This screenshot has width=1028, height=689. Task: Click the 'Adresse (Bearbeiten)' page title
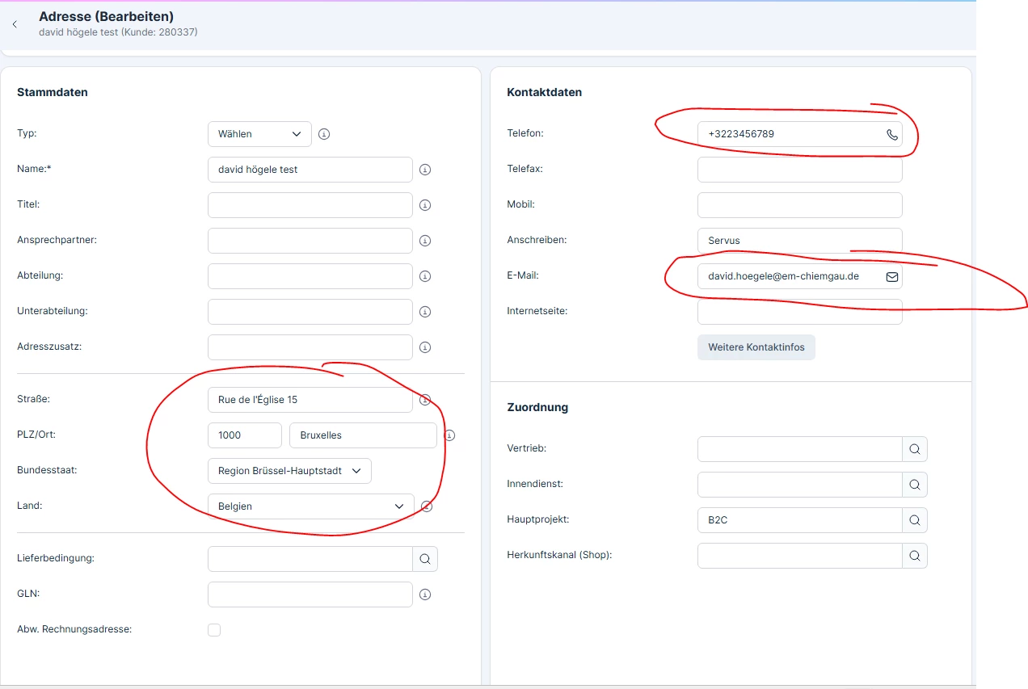tap(106, 16)
